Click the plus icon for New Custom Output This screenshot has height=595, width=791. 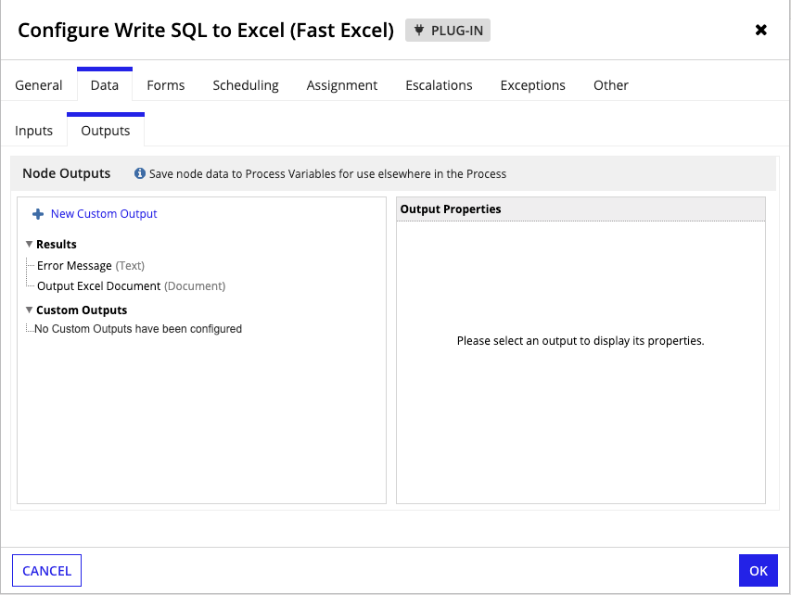click(x=38, y=214)
